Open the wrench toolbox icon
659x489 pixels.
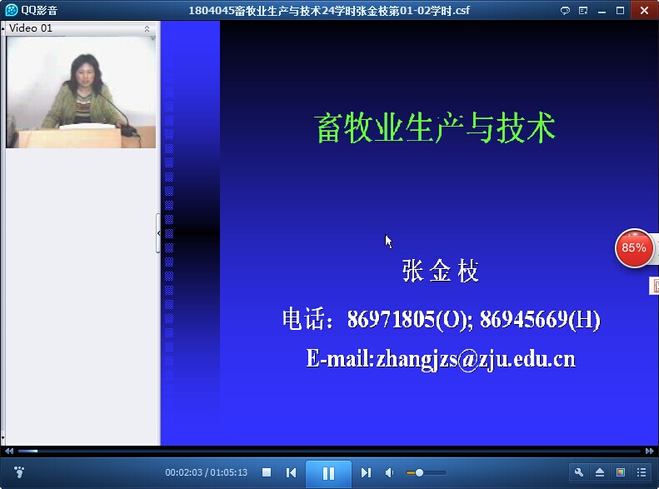[x=579, y=472]
